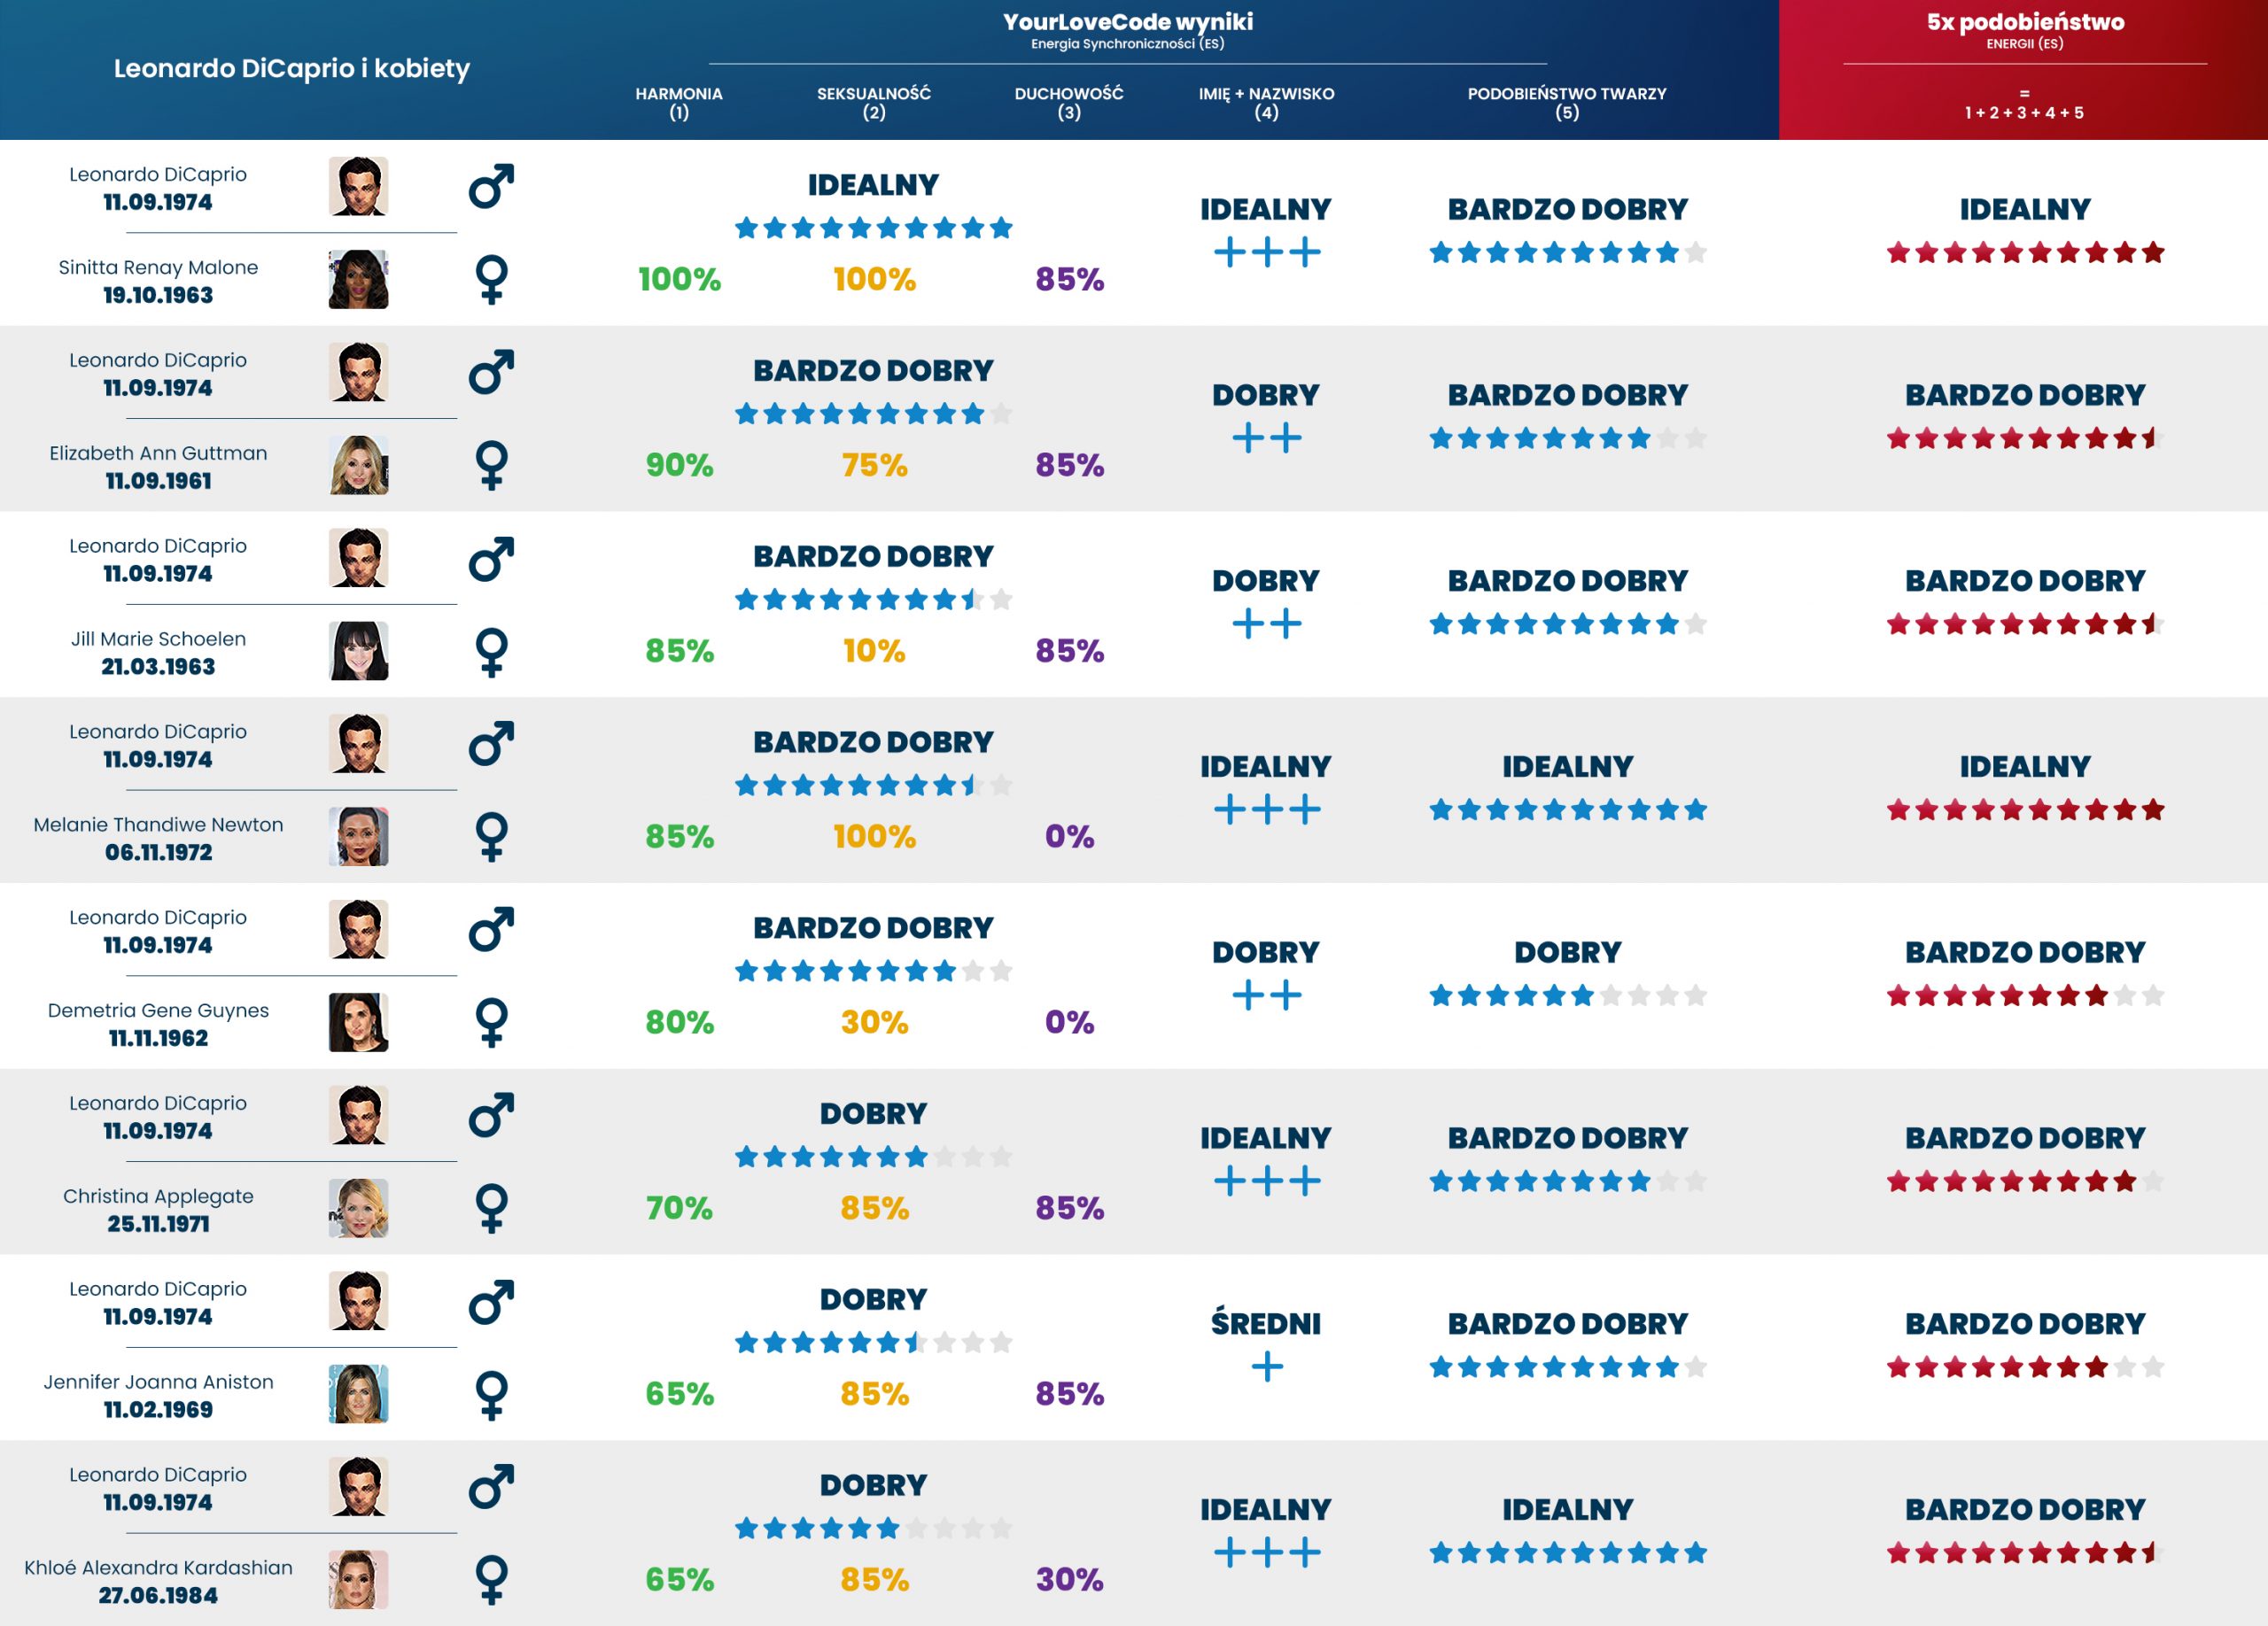Click the blue face-similarity stars for Demetria Guynes

click(x=1566, y=995)
